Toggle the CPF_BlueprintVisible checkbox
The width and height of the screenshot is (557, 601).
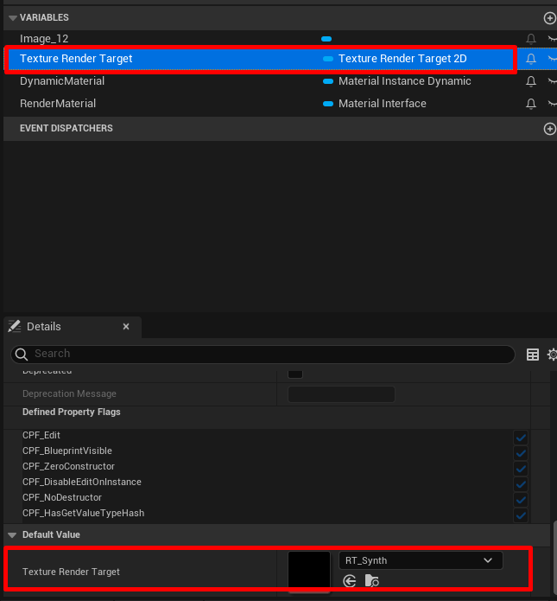click(521, 453)
